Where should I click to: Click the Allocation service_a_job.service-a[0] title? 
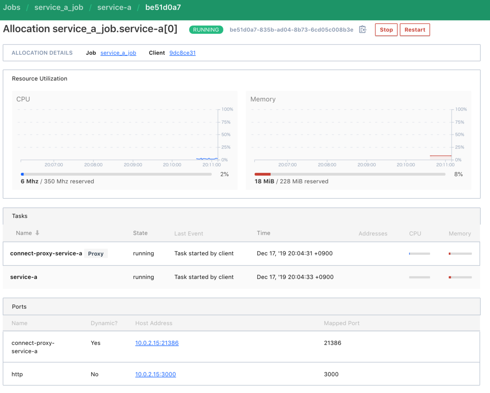pyautogui.click(x=90, y=29)
